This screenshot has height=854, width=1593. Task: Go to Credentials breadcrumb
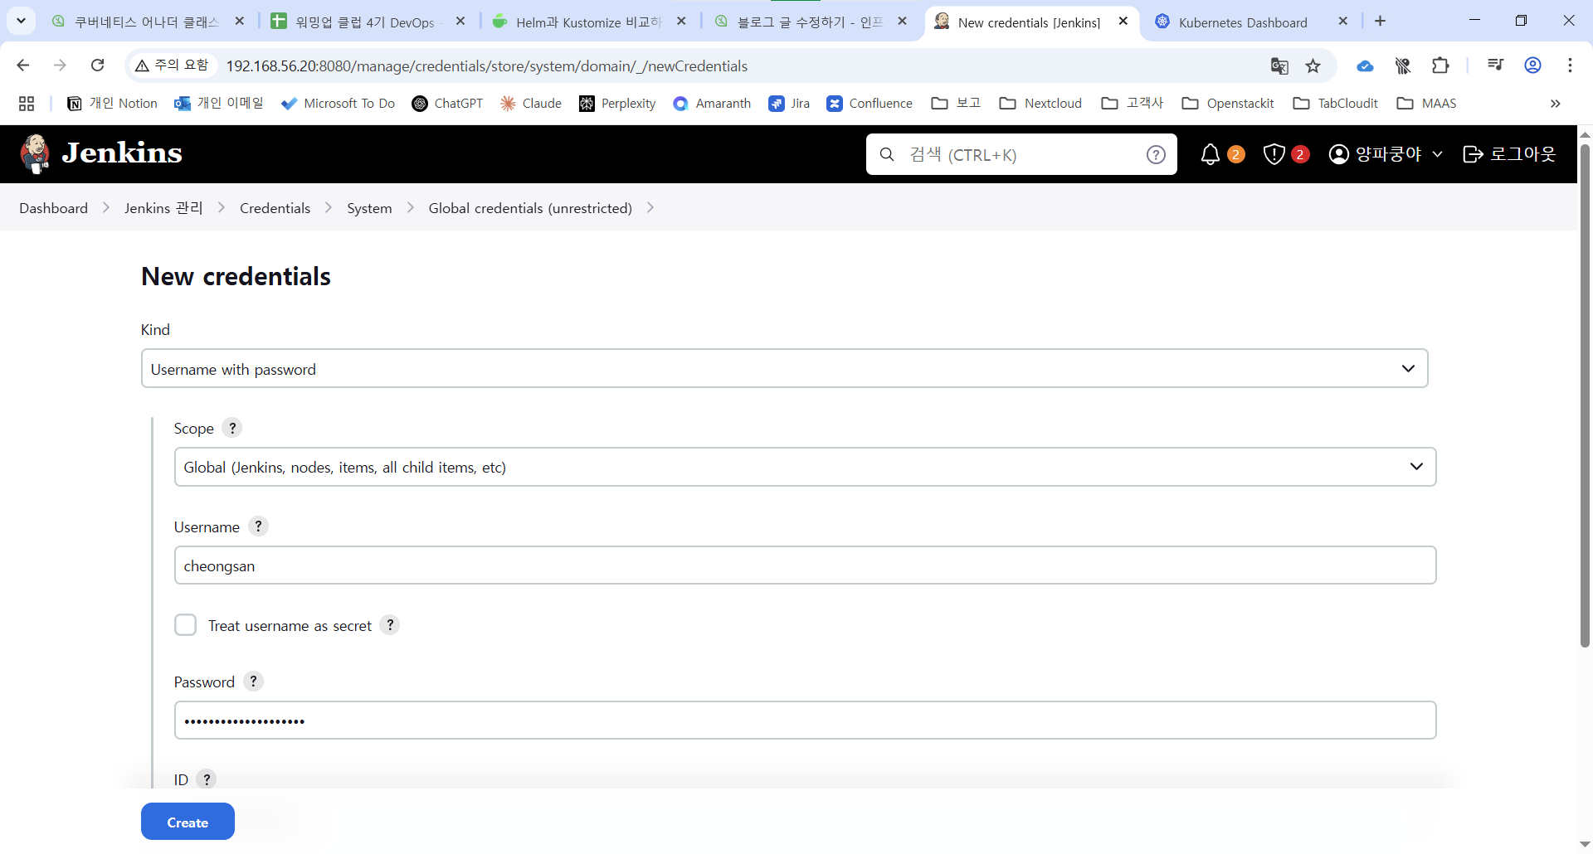point(275,208)
